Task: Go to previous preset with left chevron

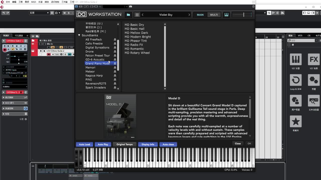Action: 142,15
